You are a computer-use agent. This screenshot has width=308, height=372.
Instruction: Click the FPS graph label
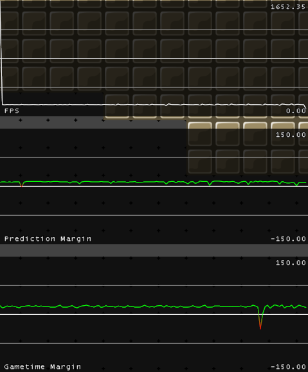[x=12, y=111]
